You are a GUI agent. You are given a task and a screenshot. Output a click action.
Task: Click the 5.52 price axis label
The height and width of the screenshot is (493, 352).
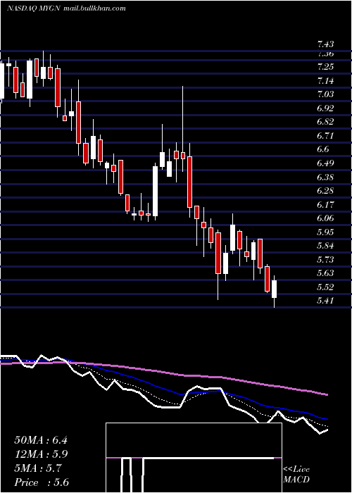(x=325, y=287)
